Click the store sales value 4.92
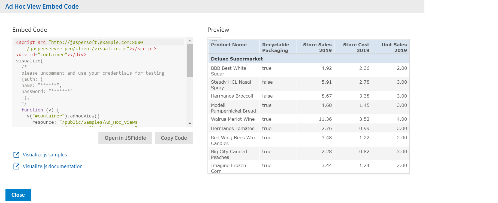This screenshot has height=203, width=498. [327, 68]
